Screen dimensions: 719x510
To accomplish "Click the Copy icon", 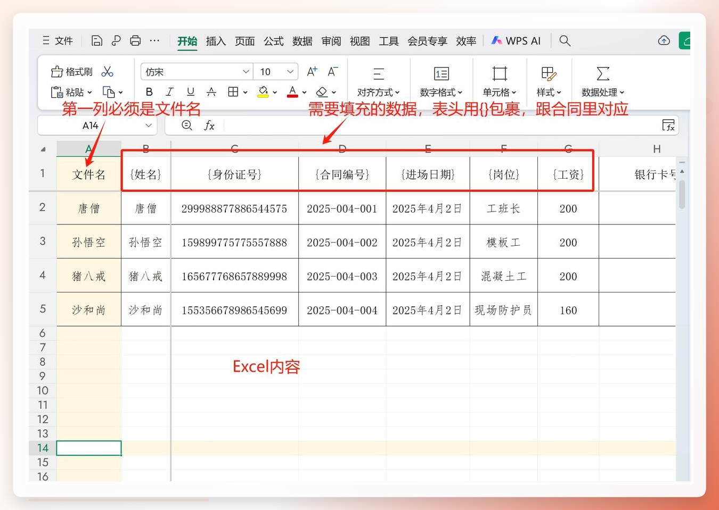I will 109,93.
